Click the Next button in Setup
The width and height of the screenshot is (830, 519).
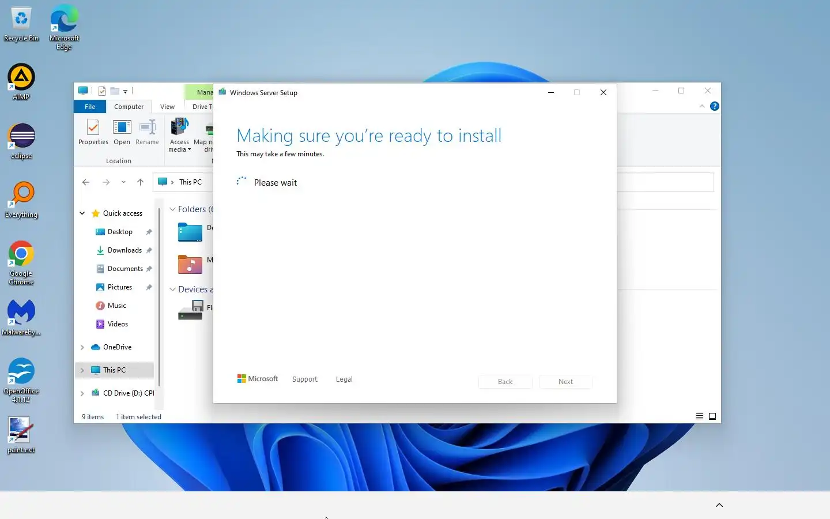click(x=565, y=382)
